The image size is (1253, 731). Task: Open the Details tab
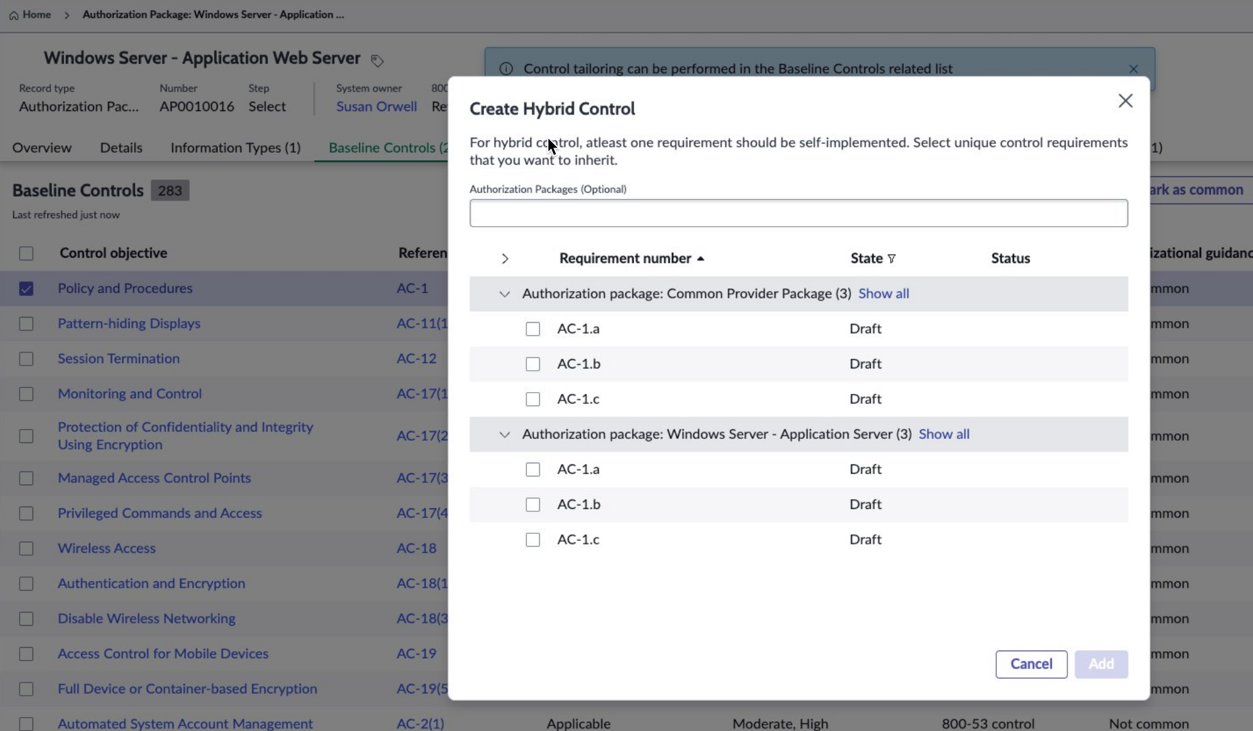(x=121, y=147)
